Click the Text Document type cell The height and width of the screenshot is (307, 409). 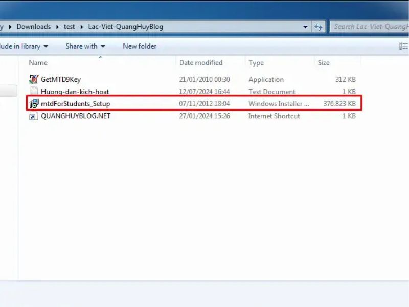click(272, 92)
